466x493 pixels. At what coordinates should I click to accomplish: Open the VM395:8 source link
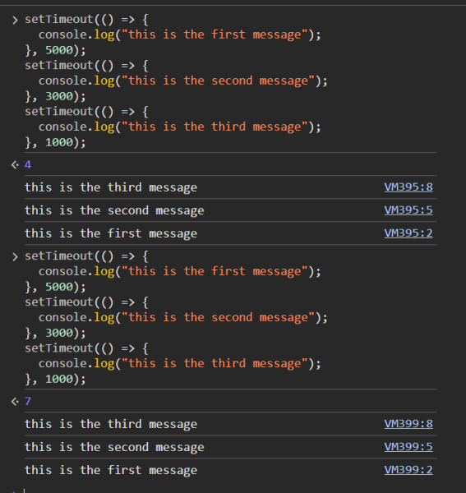[408, 187]
